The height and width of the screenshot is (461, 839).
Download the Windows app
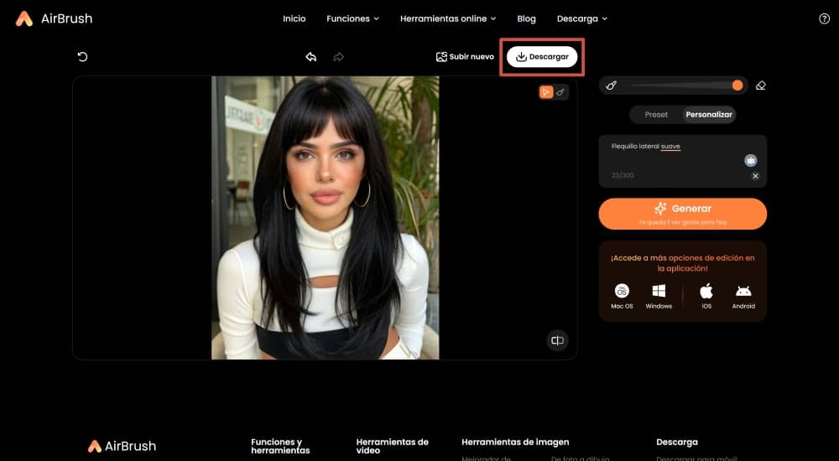(659, 296)
